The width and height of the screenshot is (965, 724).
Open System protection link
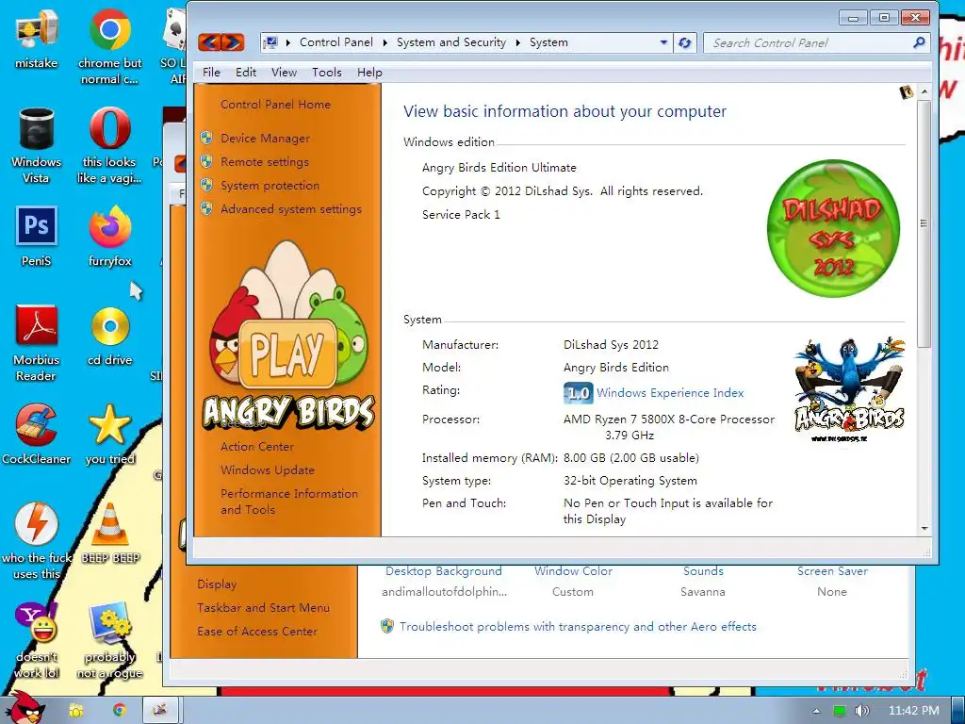pos(270,186)
